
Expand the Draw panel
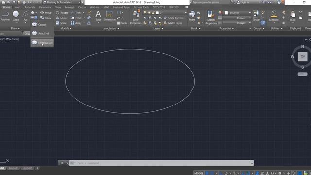click(15, 28)
